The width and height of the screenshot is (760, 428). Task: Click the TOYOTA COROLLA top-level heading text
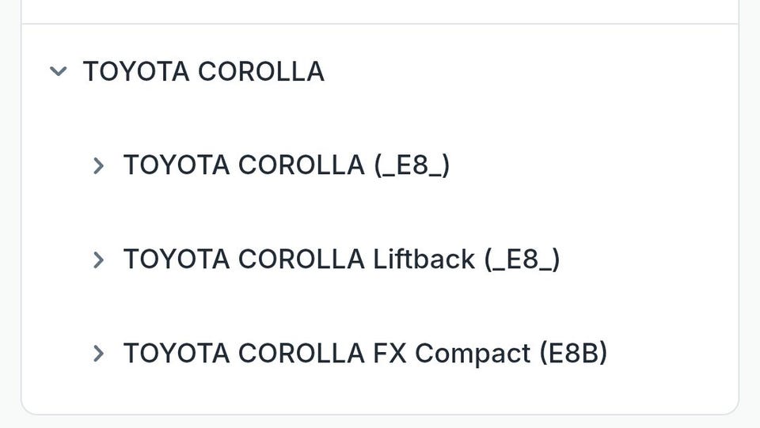203,71
